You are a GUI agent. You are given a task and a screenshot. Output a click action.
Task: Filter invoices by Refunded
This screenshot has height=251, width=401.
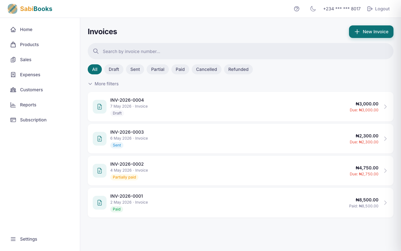point(238,69)
